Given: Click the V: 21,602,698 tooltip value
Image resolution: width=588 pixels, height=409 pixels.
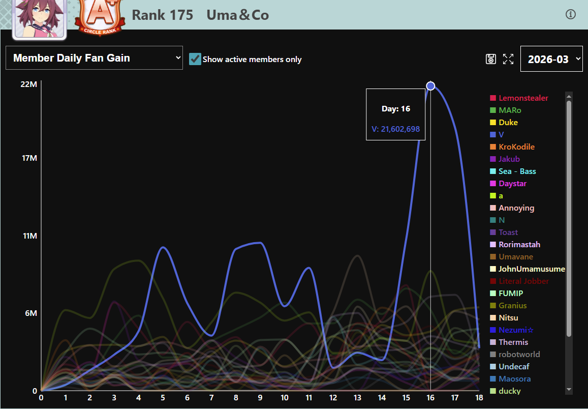Looking at the screenshot, I should pyautogui.click(x=395, y=129).
